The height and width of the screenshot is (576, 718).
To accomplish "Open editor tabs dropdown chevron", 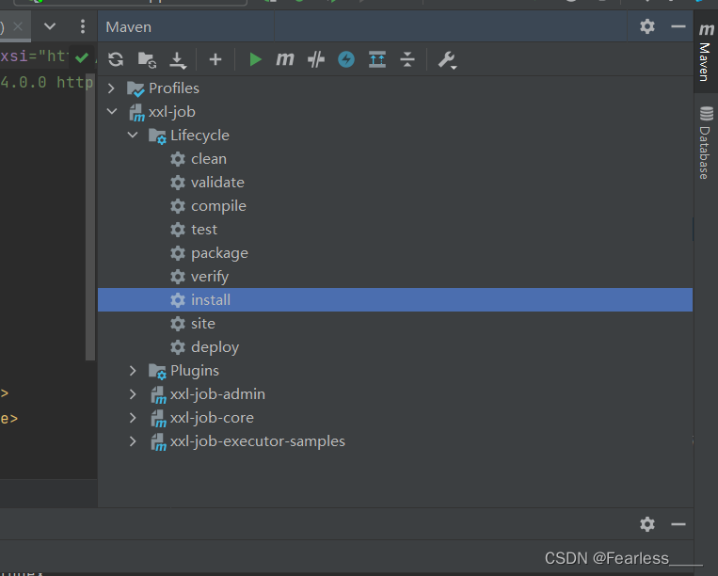I will (50, 26).
